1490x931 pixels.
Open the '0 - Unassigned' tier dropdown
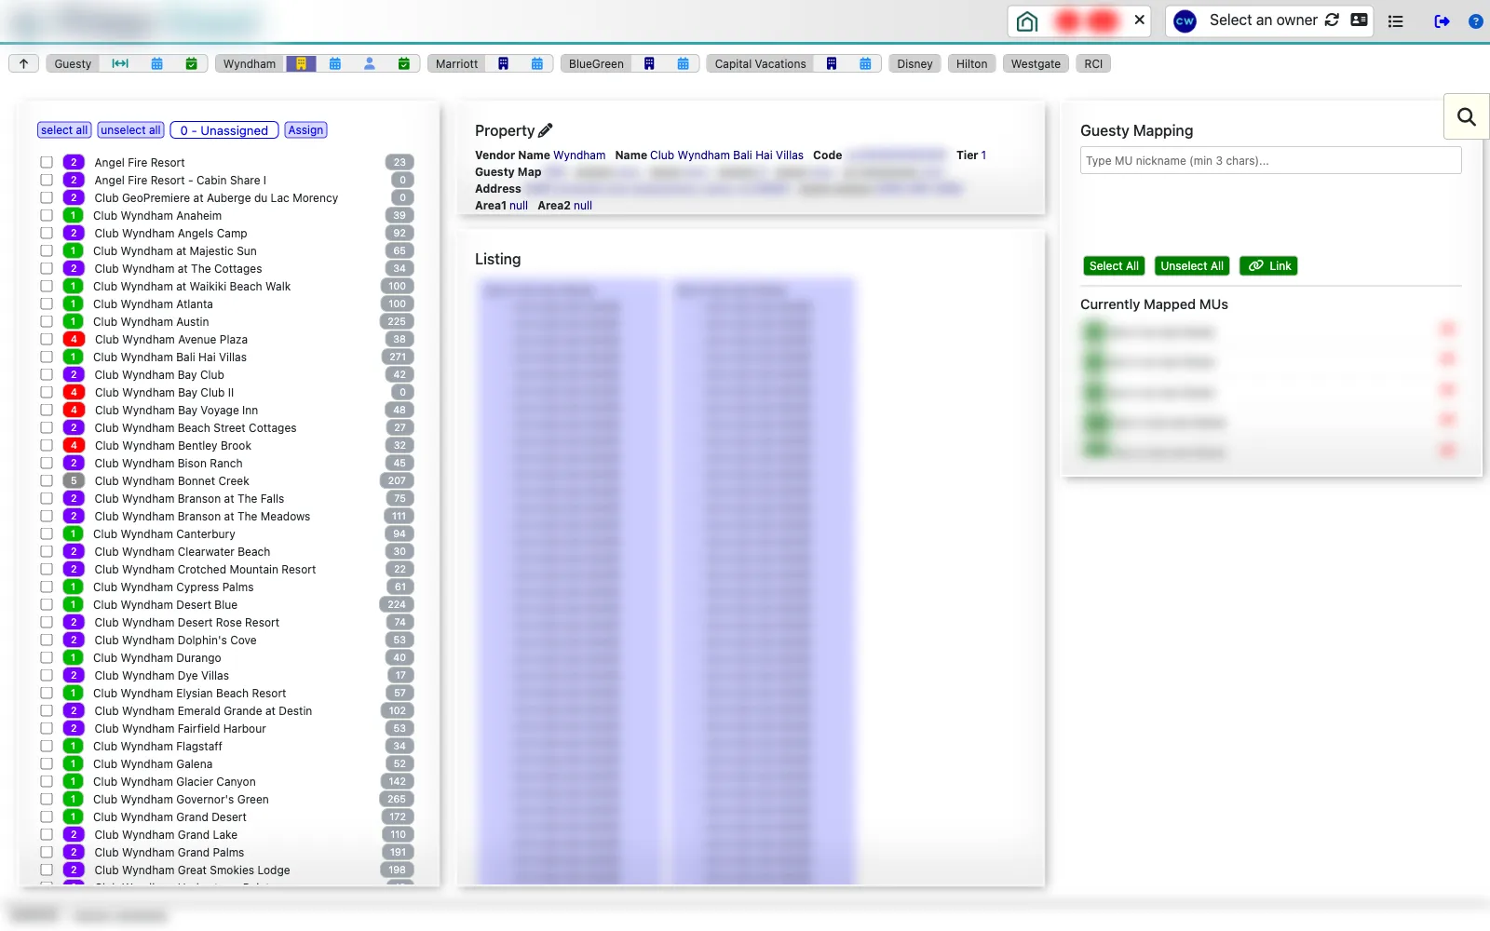pyautogui.click(x=224, y=130)
